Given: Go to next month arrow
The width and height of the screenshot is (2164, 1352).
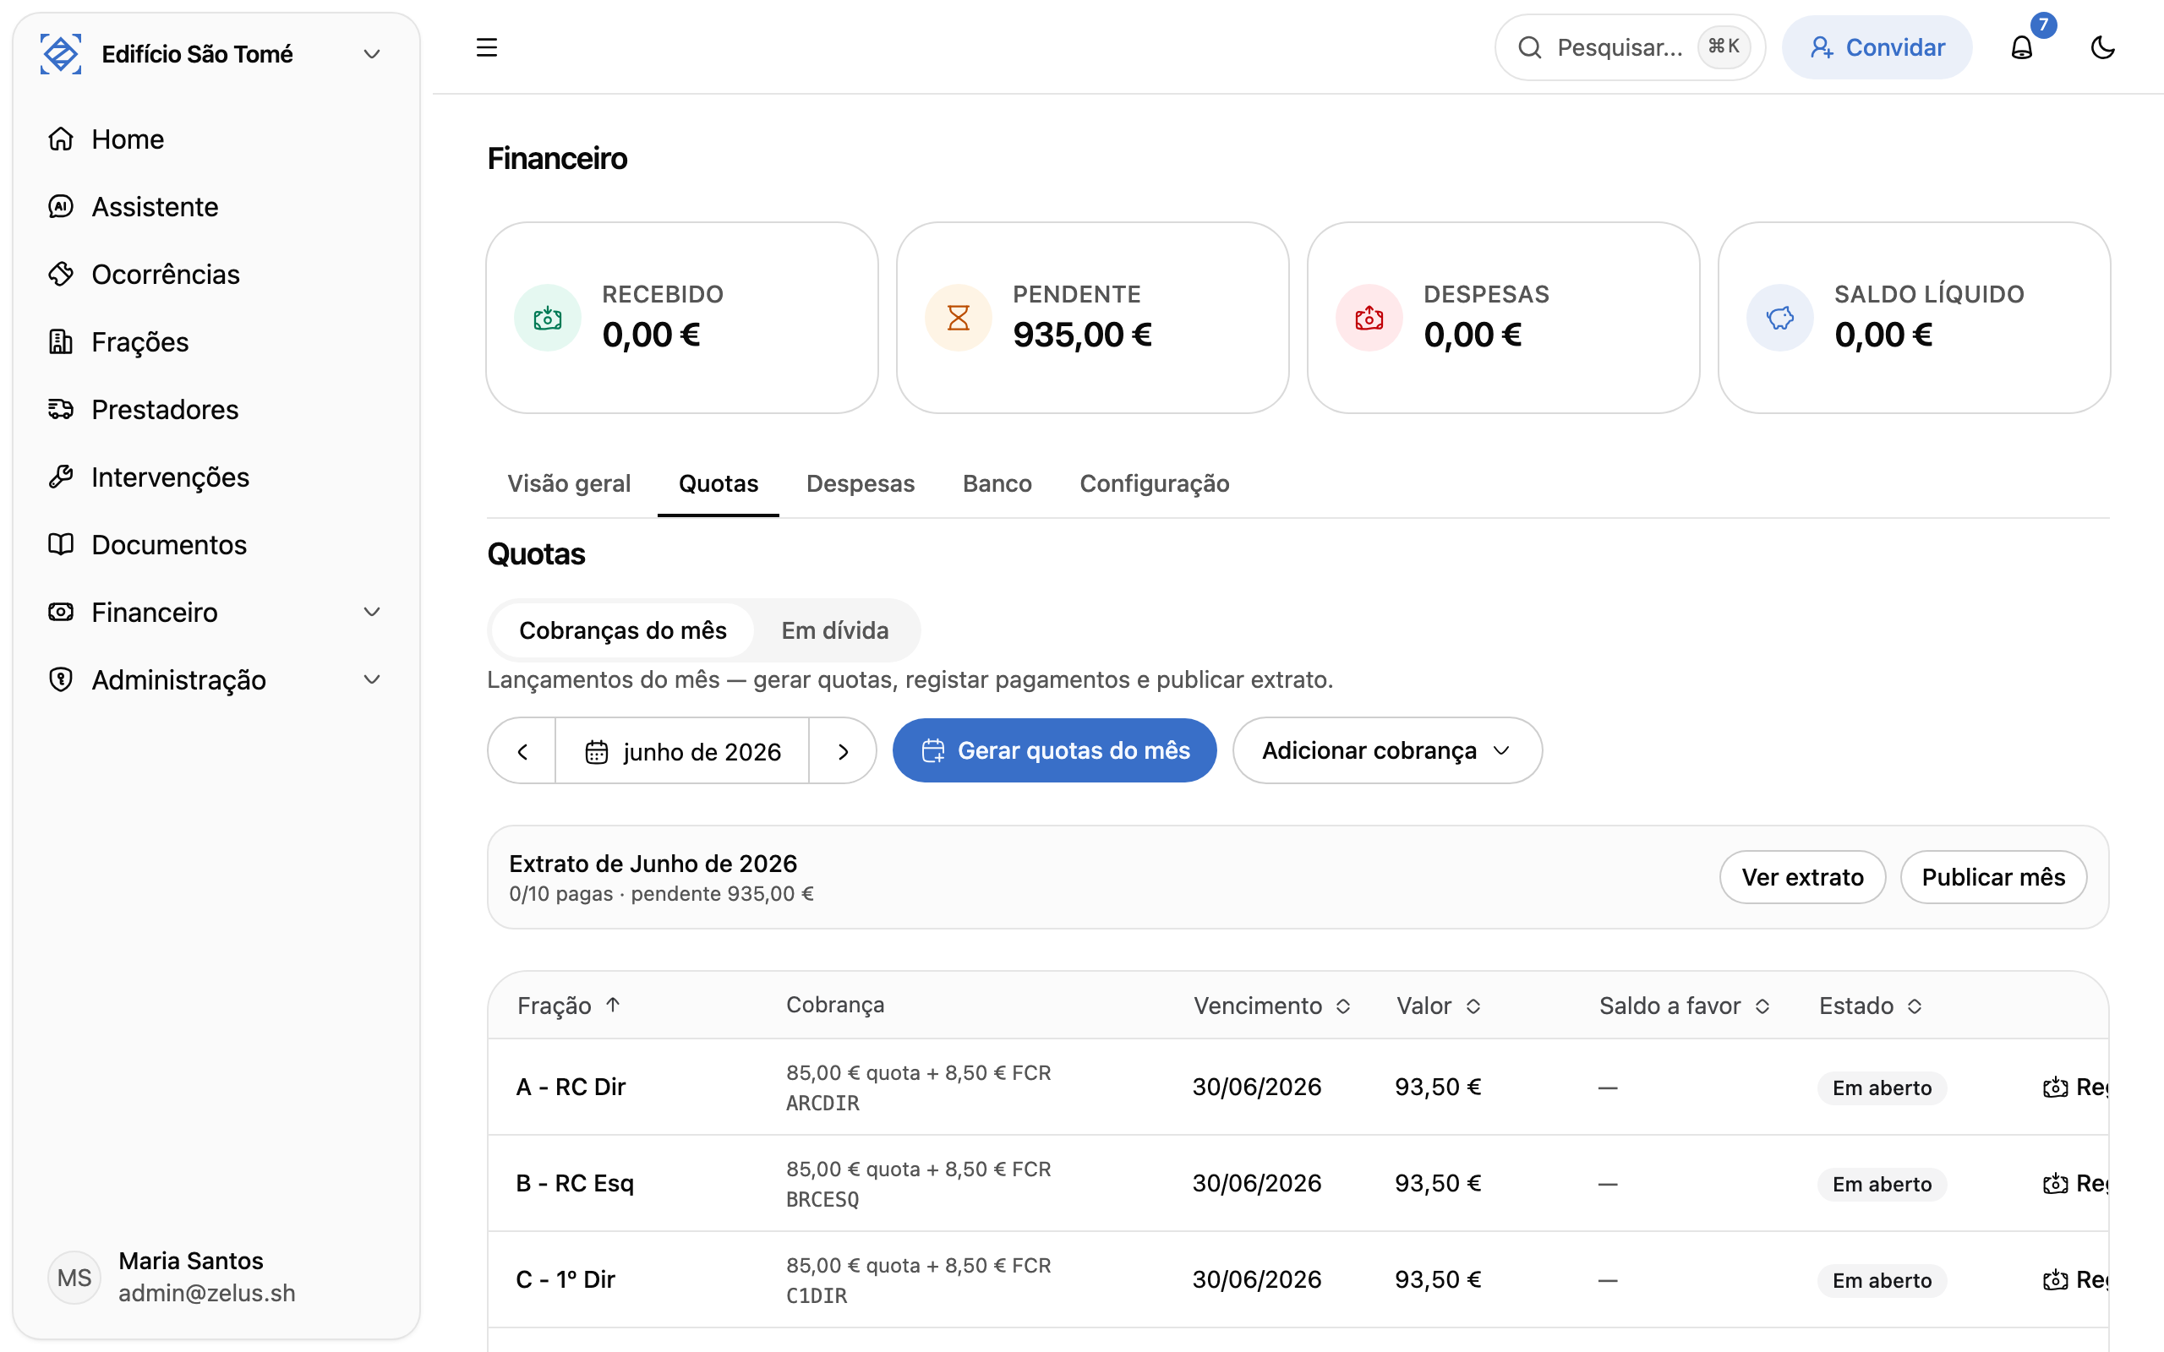Looking at the screenshot, I should [x=842, y=751].
